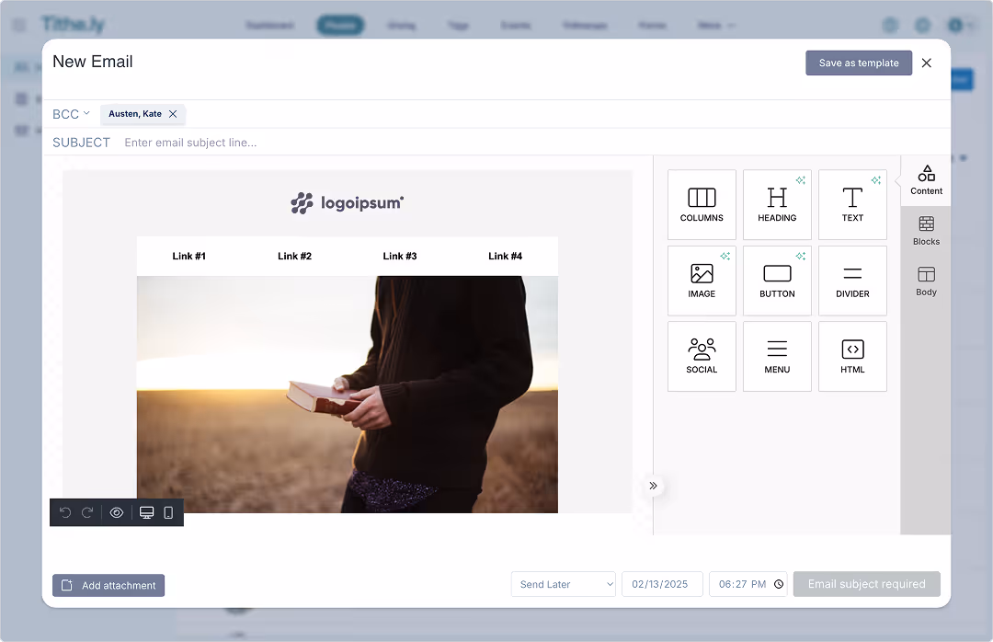Add a Button element to the email
The width and height of the screenshot is (993, 642).
point(777,280)
